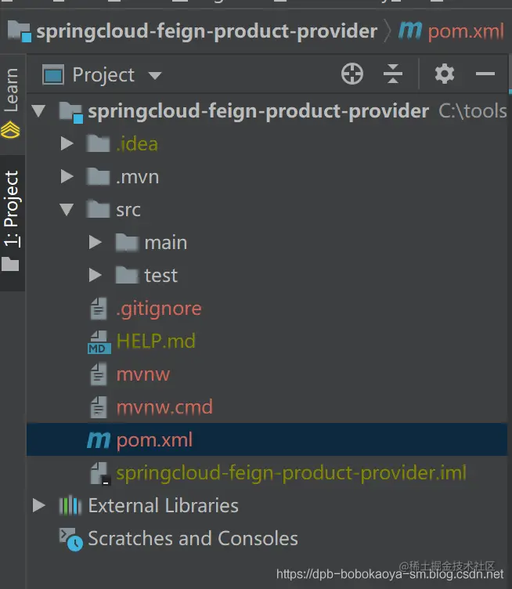This screenshot has width=512, height=589.
Task: Open the Learn side tab
Action: point(11,90)
